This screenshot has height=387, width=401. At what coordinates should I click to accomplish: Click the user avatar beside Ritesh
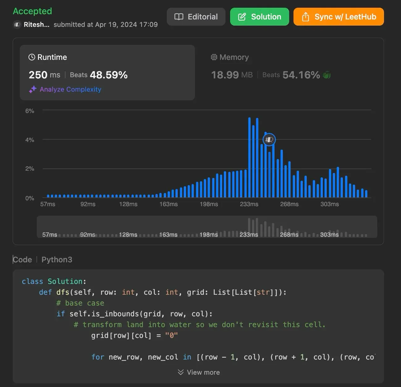17,24
